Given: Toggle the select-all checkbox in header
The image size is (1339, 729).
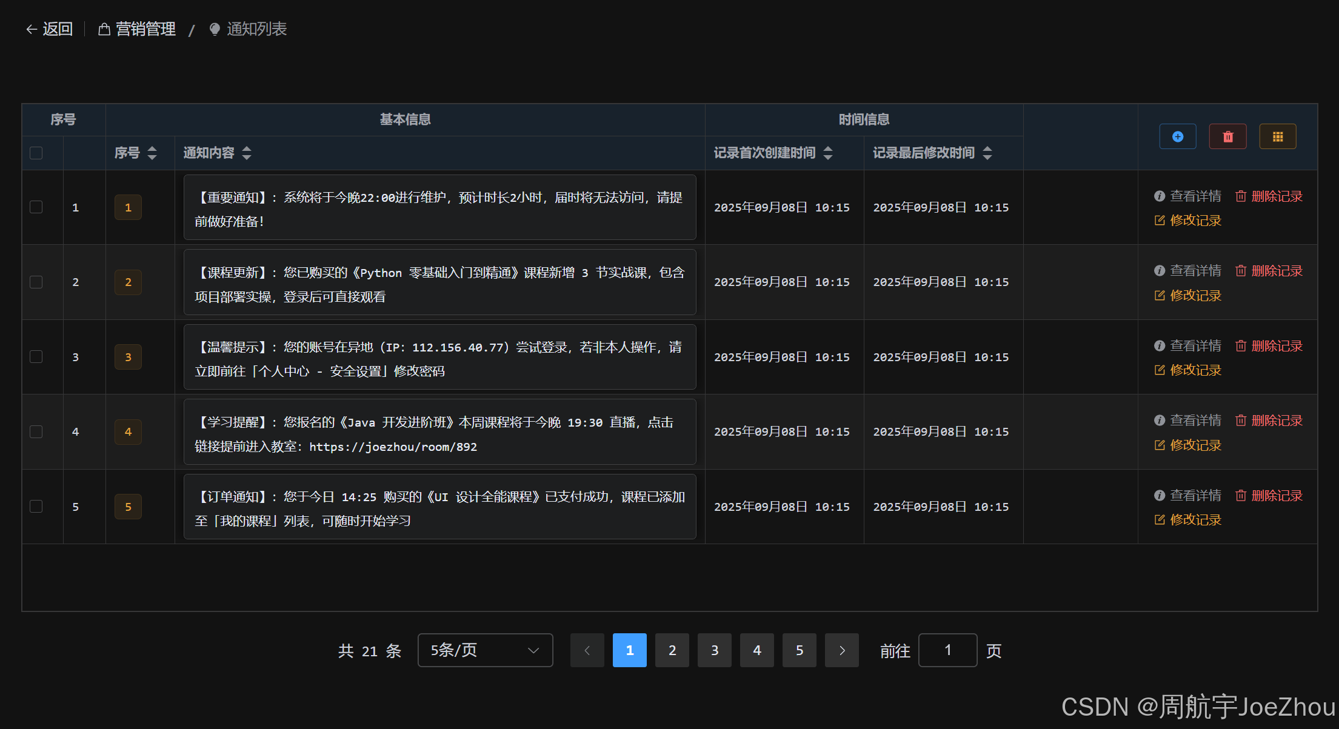Looking at the screenshot, I should pos(36,153).
